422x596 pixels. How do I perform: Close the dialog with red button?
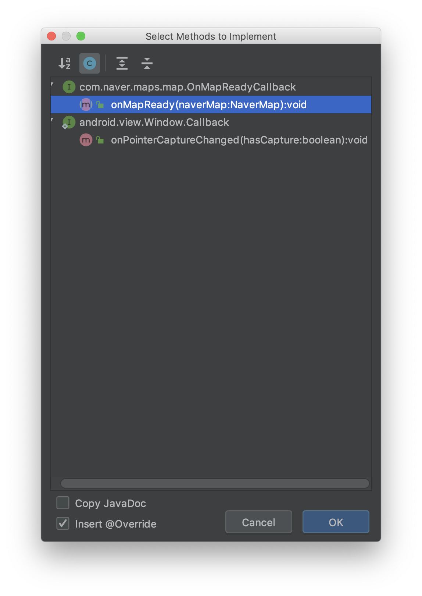(51, 36)
